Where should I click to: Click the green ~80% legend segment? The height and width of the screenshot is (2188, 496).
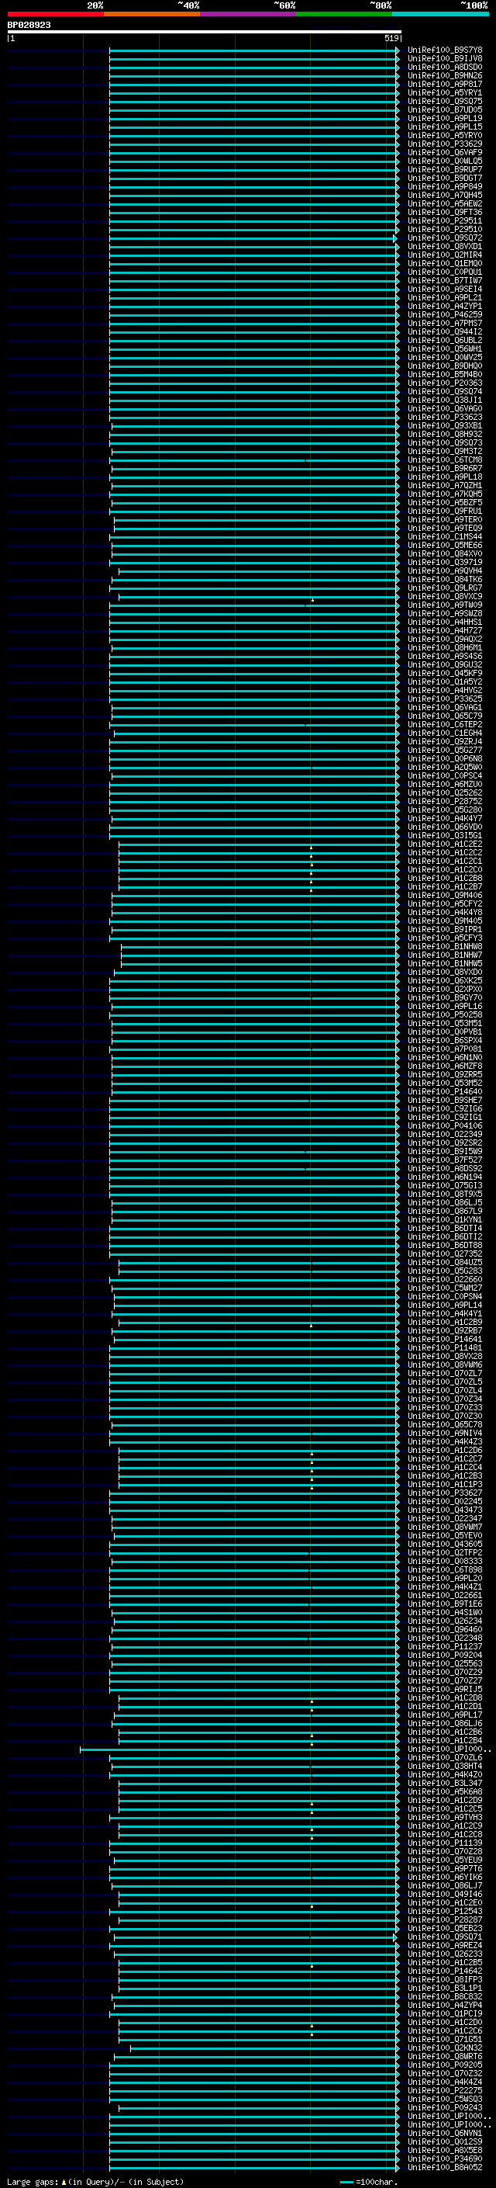click(x=344, y=14)
